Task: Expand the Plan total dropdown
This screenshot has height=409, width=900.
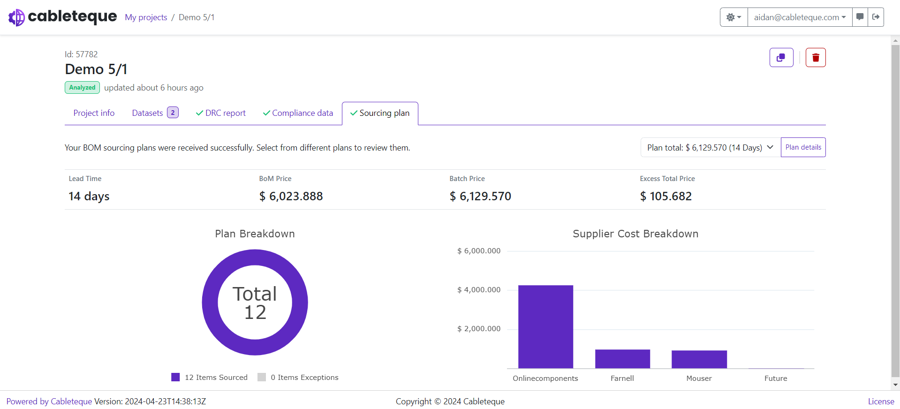Action: (710, 148)
